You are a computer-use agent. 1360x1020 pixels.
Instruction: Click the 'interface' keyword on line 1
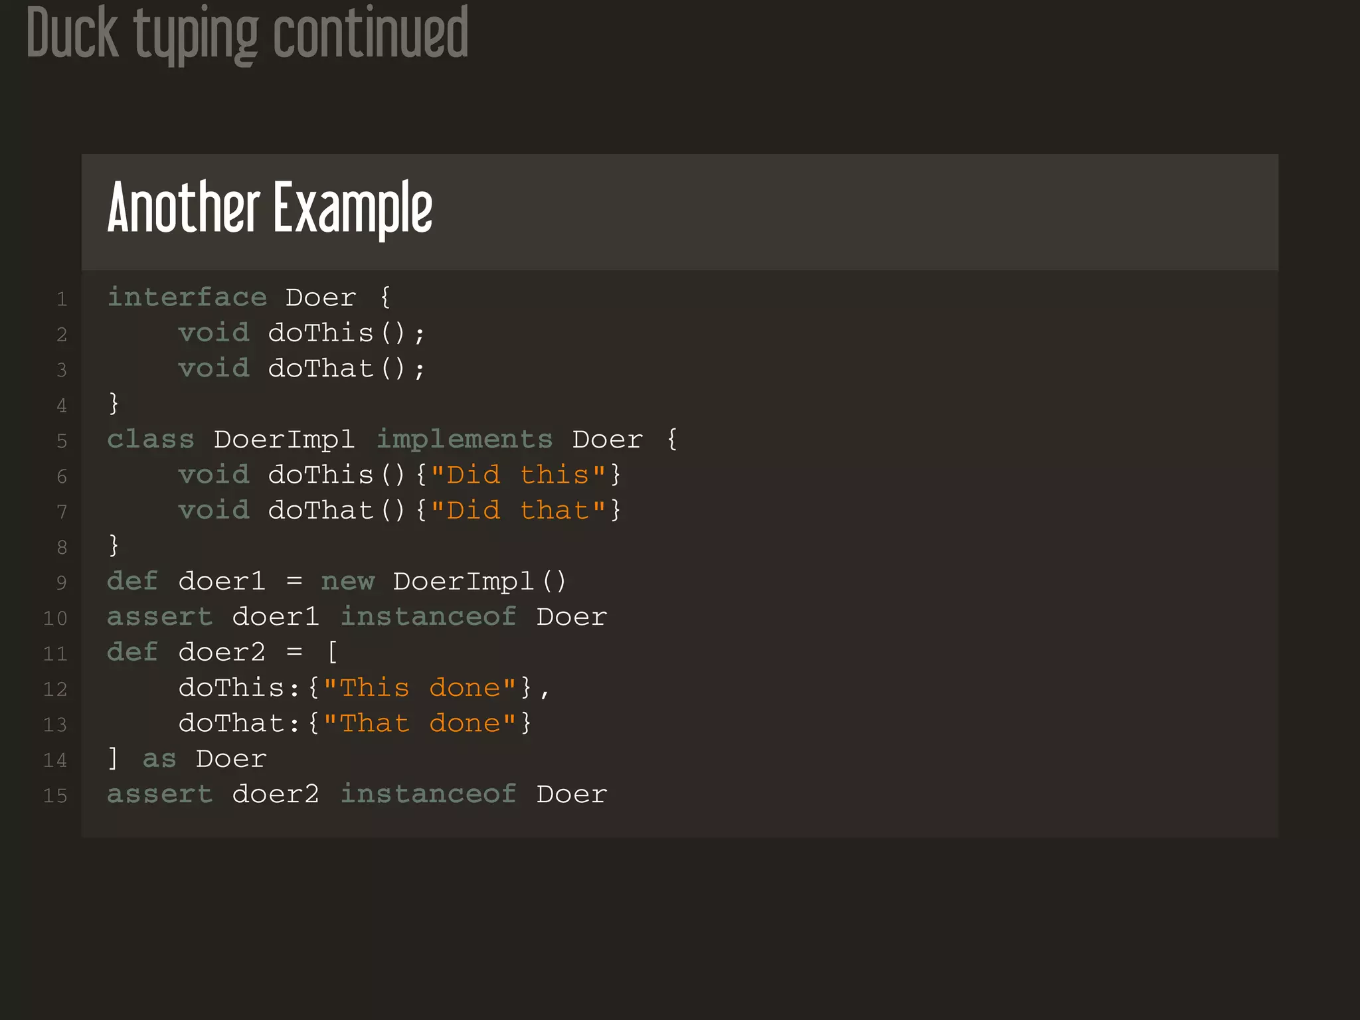[x=187, y=297]
